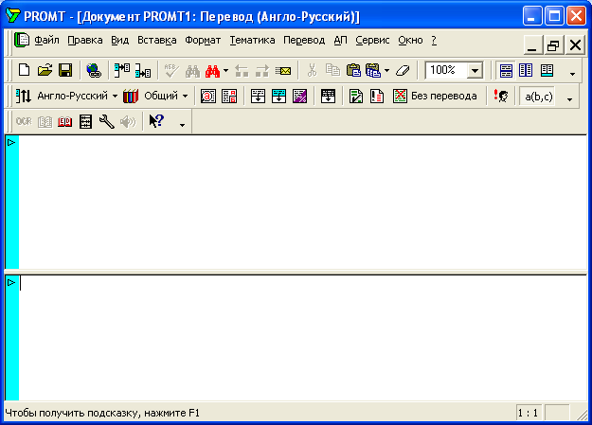
Task: Expand the paste special dropdown arrow
Action: coord(386,70)
